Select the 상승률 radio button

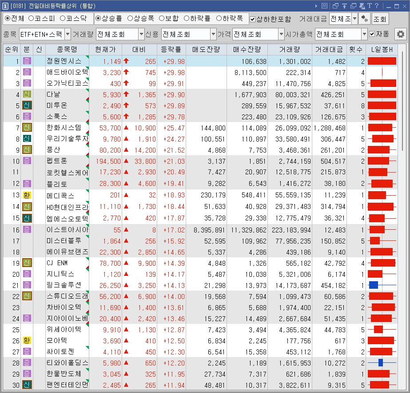98,18
